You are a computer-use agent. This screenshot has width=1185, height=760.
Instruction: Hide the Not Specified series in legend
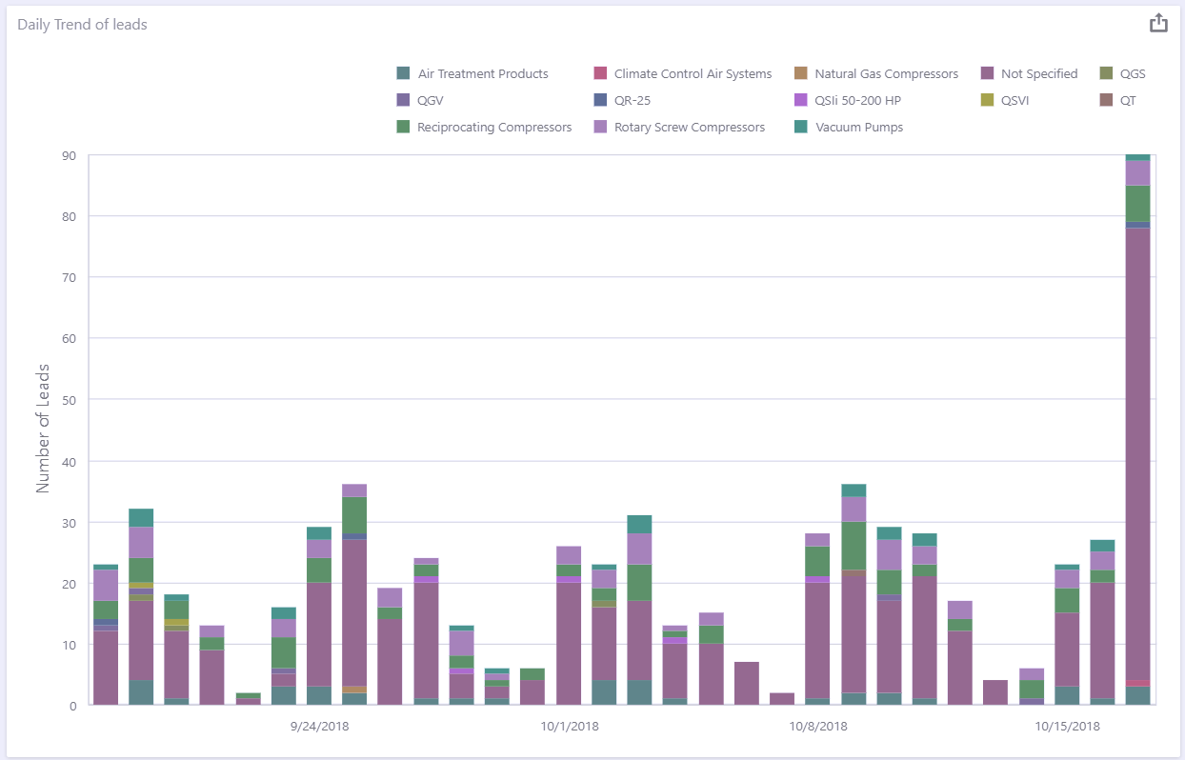[x=1030, y=73]
